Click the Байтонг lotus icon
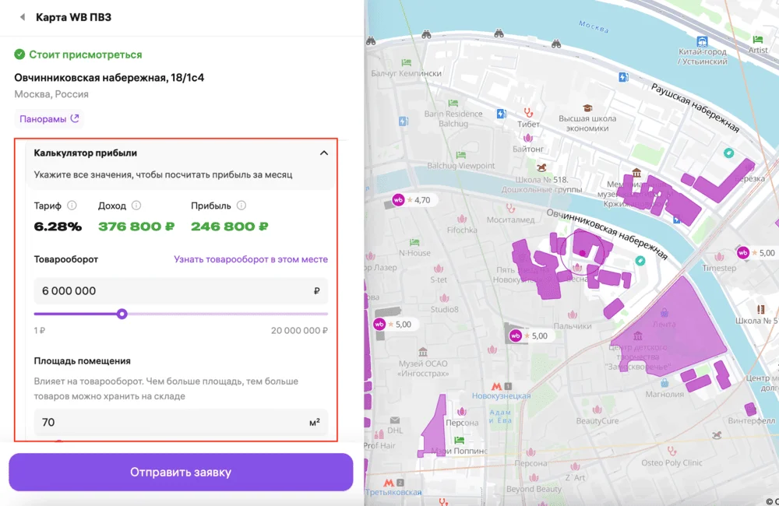The image size is (779, 506). (x=528, y=138)
